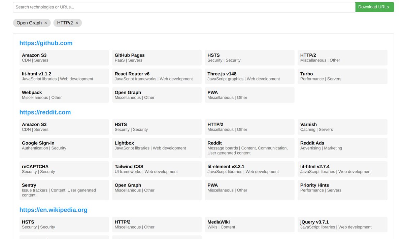Select the lit-html v1.1.2 card
Image resolution: width=404 pixels, height=239 pixels.
click(64, 76)
